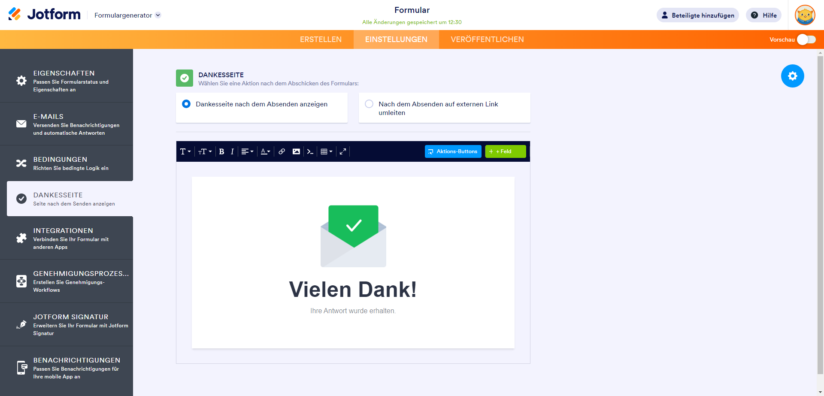This screenshot has height=396, width=824.
Task: Switch to the VERÖFFENTLICHEN tab
Action: click(487, 39)
